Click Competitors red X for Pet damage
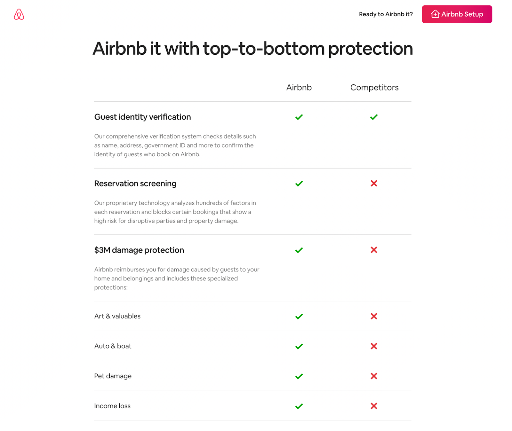The image size is (512, 431). click(x=374, y=376)
